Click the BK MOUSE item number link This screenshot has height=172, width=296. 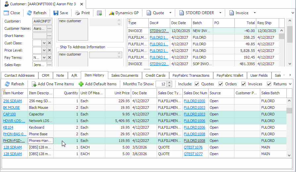coord(11,107)
